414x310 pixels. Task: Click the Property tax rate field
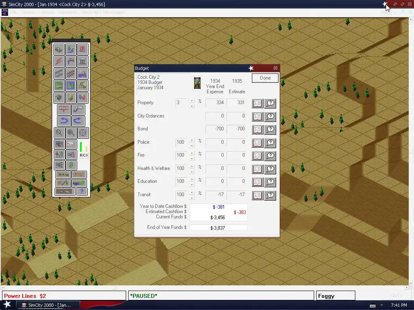click(x=182, y=103)
